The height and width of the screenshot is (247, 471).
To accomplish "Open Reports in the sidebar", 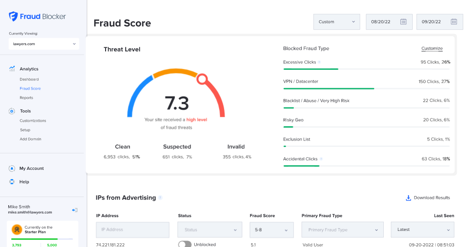I will tap(26, 98).
